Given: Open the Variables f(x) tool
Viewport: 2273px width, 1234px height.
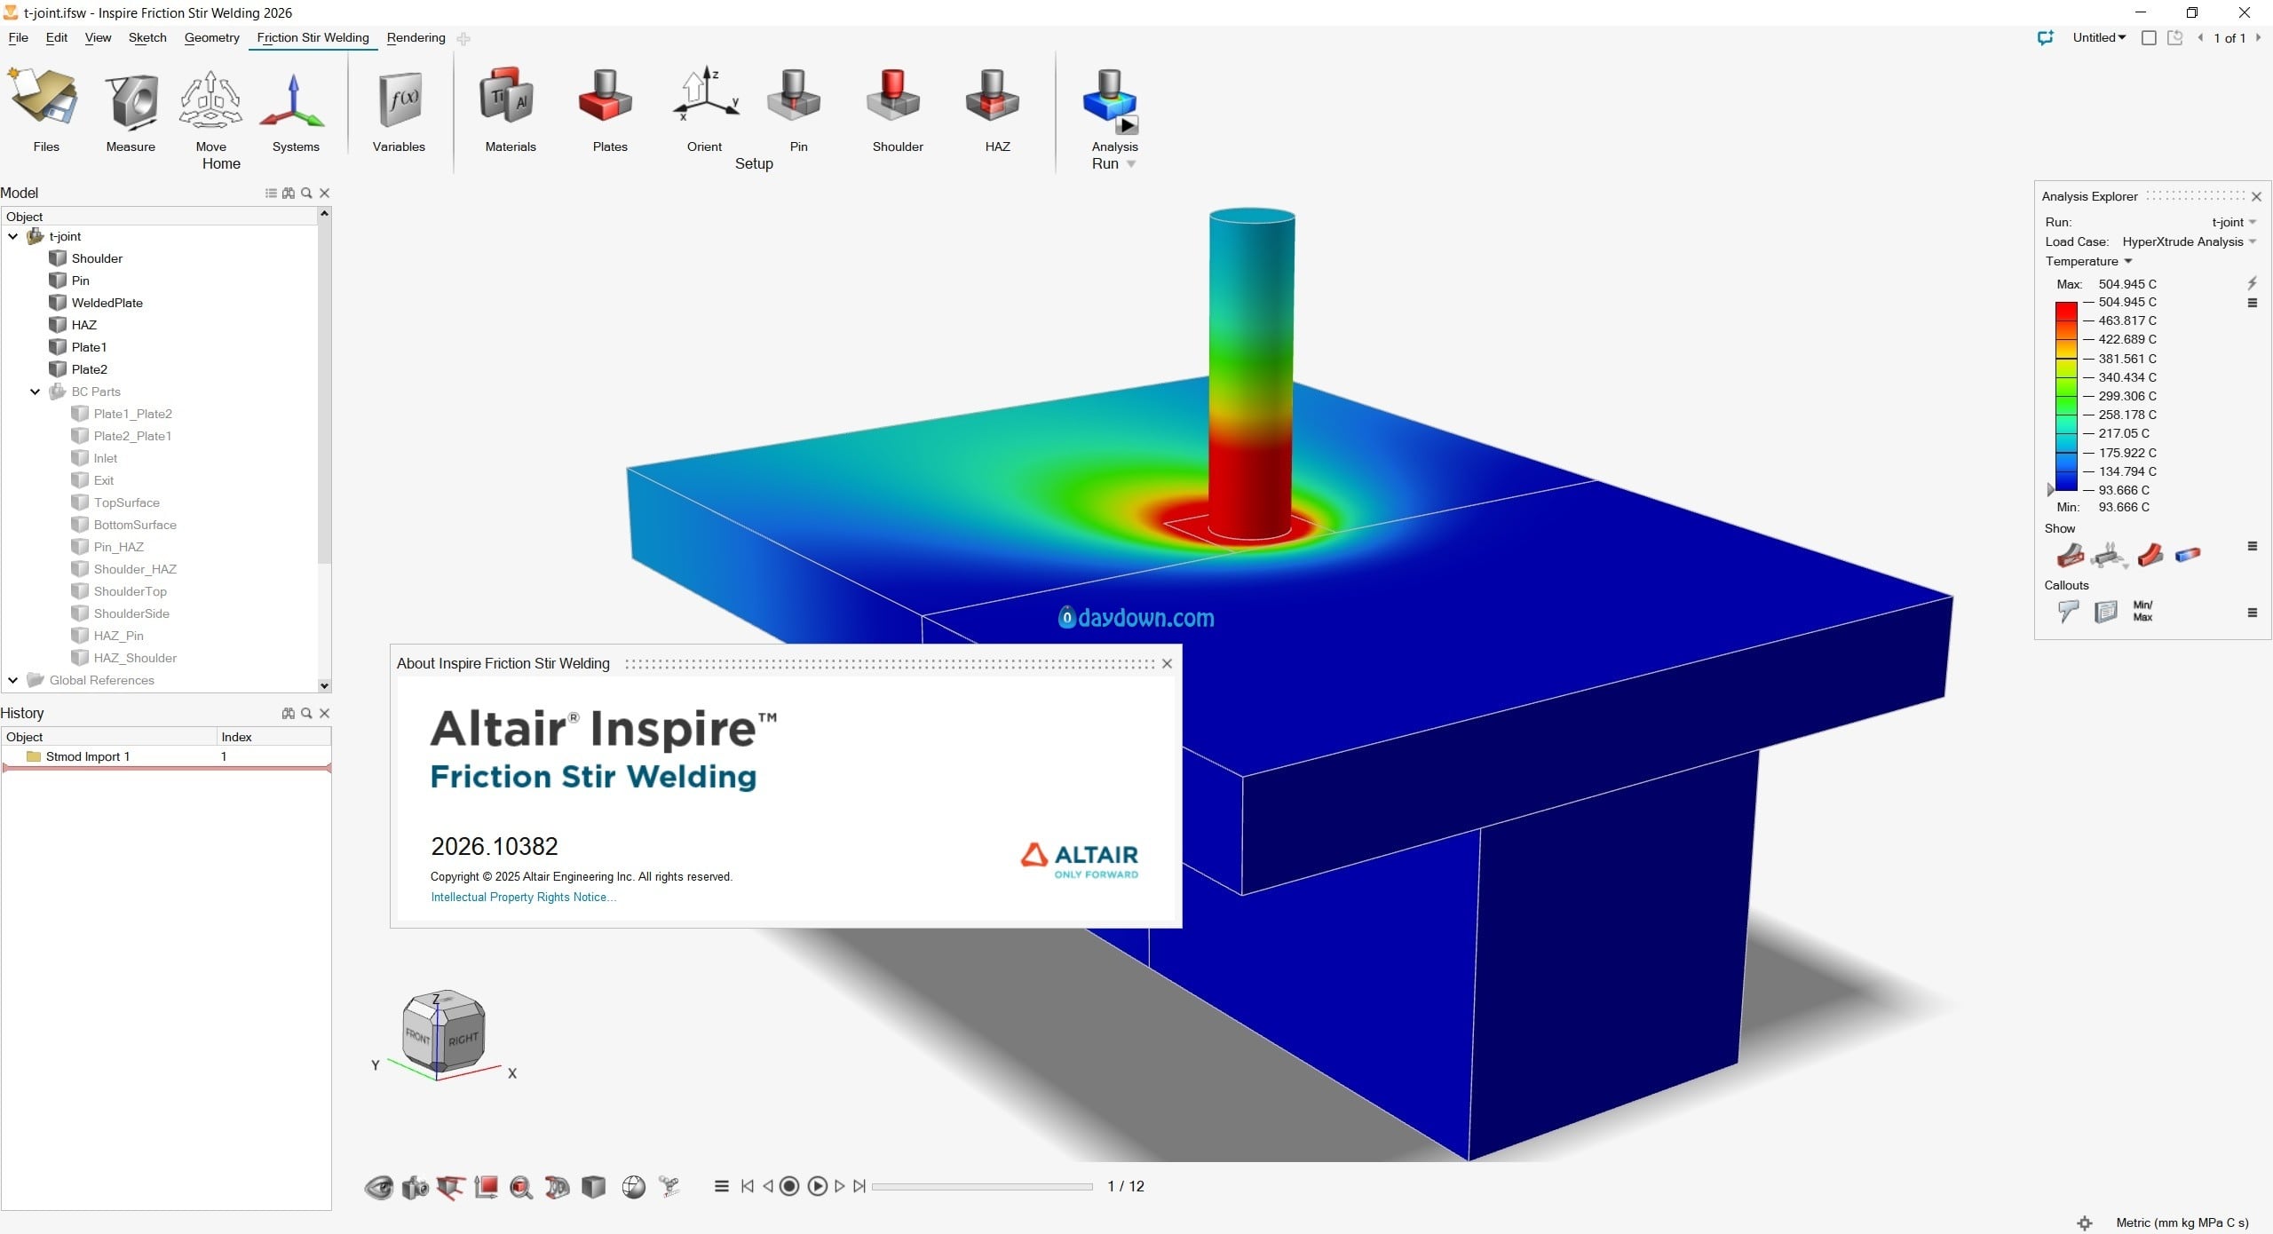Looking at the screenshot, I should coord(399,99).
